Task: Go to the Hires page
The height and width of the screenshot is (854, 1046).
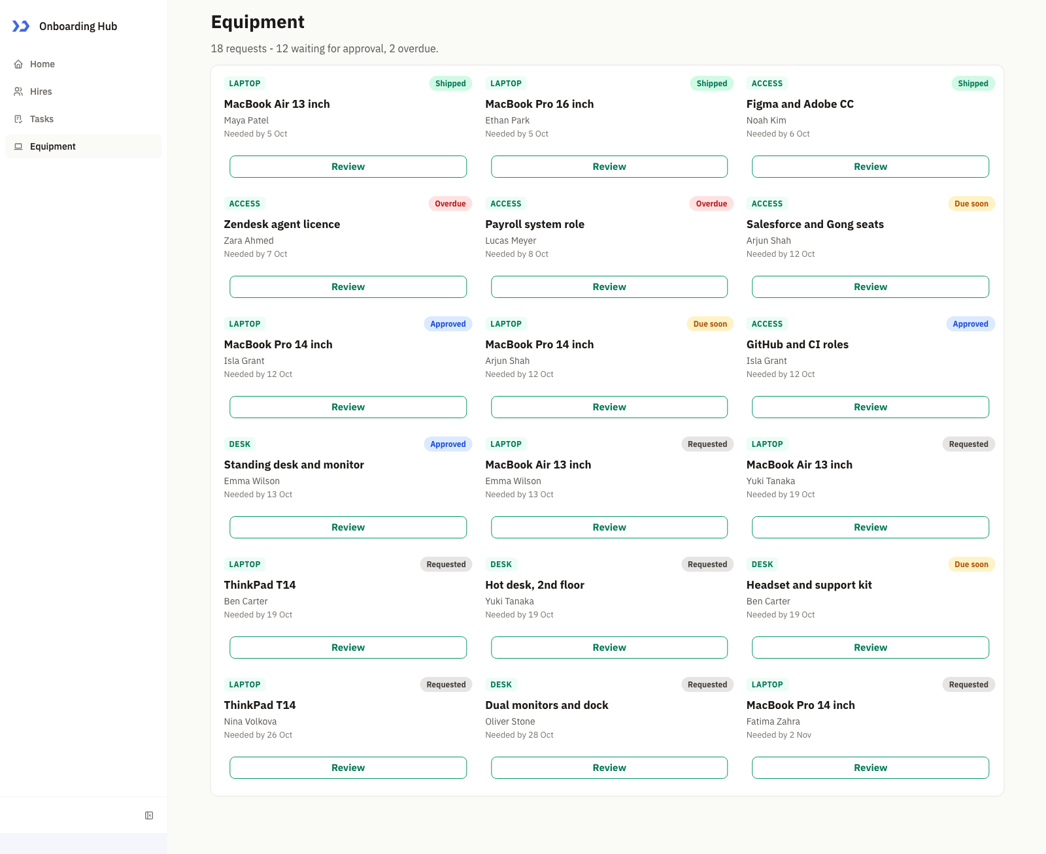Action: (x=84, y=91)
